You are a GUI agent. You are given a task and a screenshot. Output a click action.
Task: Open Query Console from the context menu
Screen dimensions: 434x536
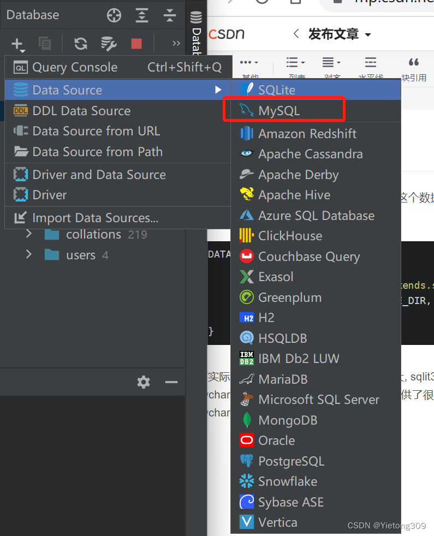[75, 67]
